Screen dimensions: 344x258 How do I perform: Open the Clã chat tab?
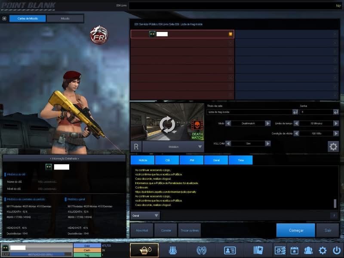tap(167, 160)
